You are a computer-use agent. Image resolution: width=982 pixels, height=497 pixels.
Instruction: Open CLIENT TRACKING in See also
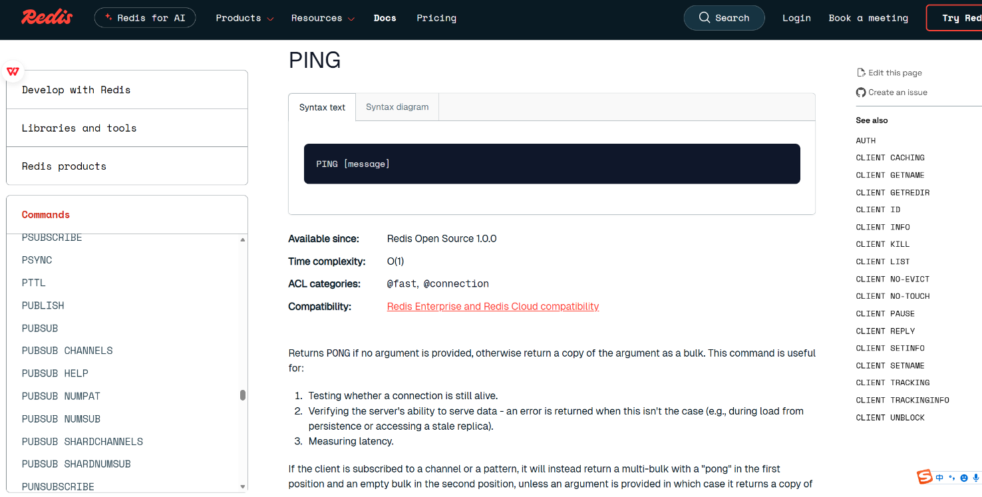[893, 383]
